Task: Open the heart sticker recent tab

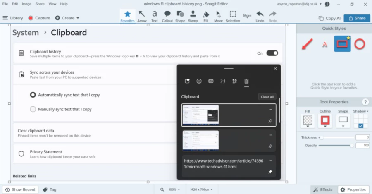Action: [187, 81]
